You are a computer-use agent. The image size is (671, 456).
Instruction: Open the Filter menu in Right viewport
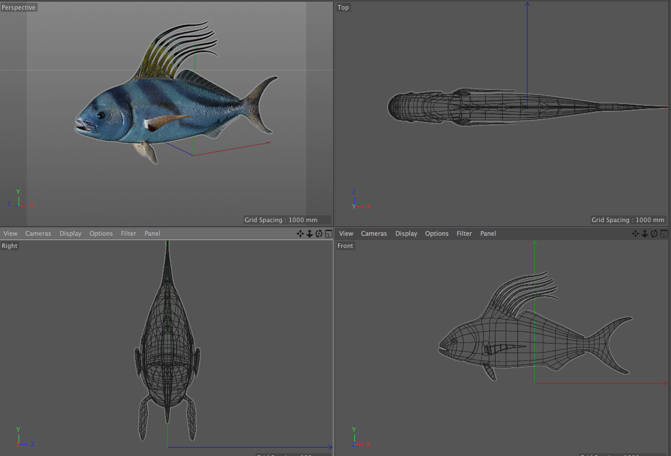tap(128, 233)
